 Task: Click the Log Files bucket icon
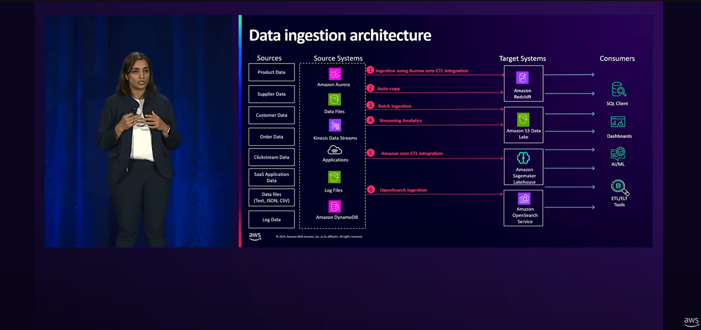click(334, 177)
